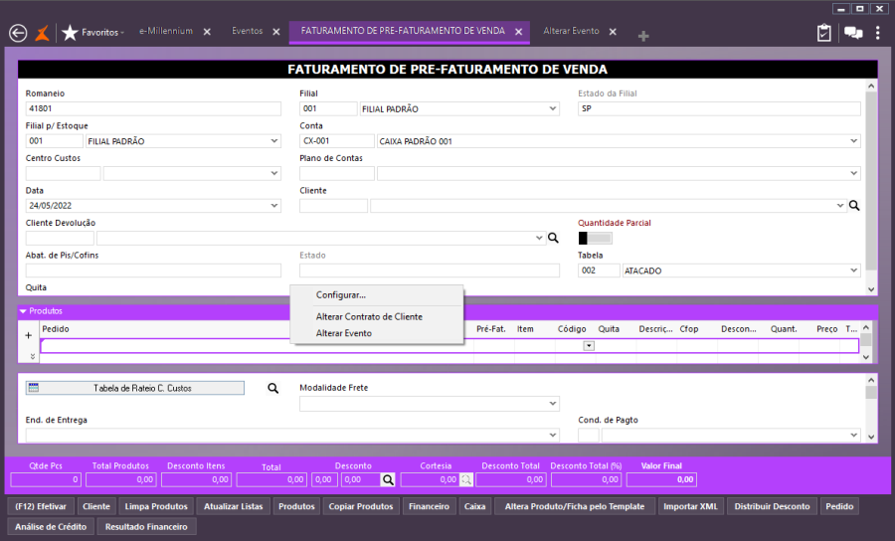Add a new tab with plus icon

click(643, 36)
